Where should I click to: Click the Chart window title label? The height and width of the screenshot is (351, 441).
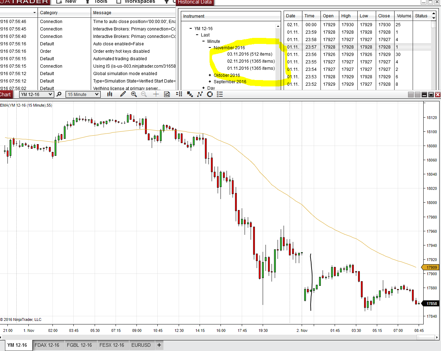pyautogui.click(x=6, y=95)
